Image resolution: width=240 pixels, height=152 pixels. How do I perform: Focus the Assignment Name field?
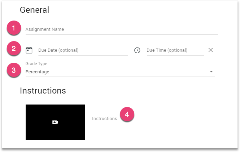pyautogui.click(x=121, y=29)
